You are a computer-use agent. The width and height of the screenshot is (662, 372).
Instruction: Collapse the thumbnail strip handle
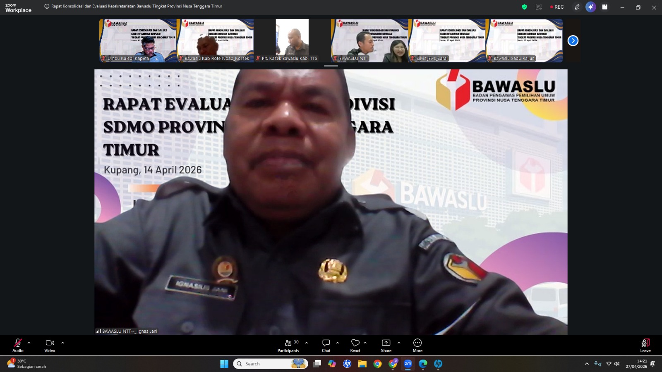tap(331, 66)
